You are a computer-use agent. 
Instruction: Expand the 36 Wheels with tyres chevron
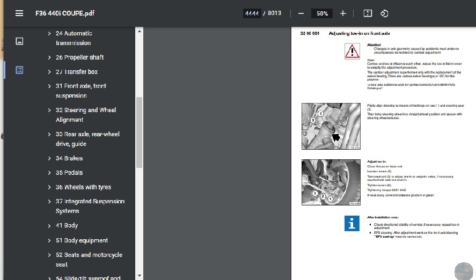click(49, 187)
